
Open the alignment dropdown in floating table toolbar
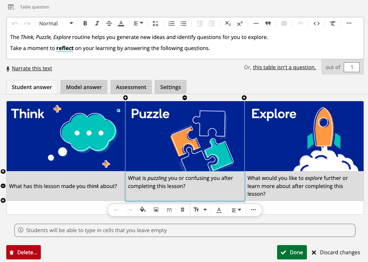point(236,210)
